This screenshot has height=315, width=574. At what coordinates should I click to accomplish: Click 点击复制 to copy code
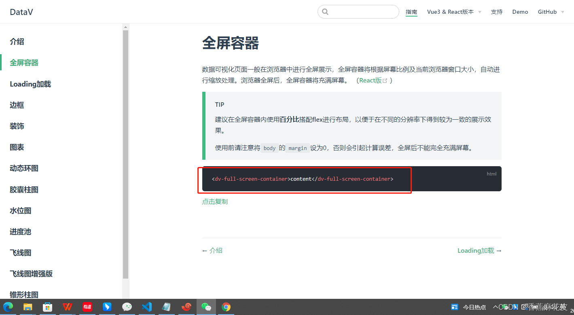coord(215,201)
